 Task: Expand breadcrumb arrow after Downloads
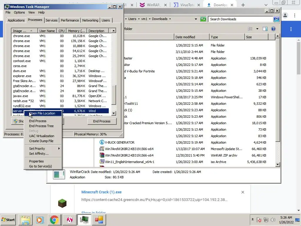(x=170, y=19)
